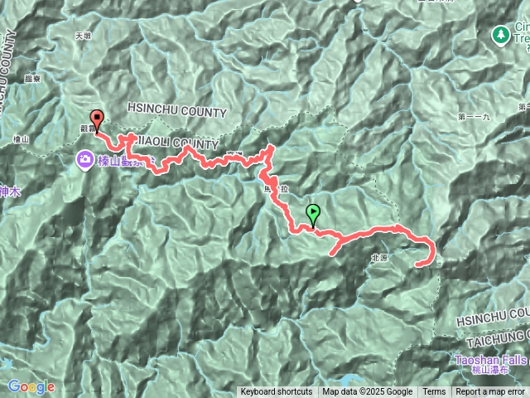This screenshot has height=398, width=530.
Task: Click the HSINCHU COUNTY label
Action: [x=176, y=110]
